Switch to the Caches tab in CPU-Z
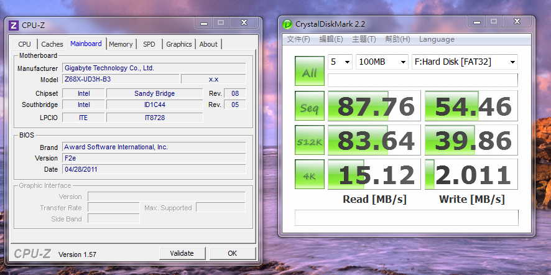The image size is (551, 275). tap(52, 44)
